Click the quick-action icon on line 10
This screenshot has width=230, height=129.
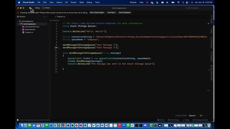pos(59,48)
